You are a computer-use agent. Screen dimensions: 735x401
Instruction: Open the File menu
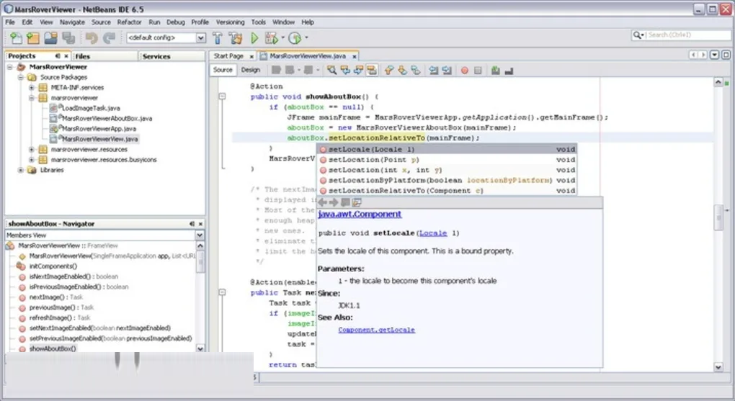point(10,22)
